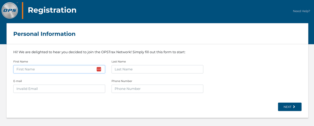The image size is (314, 126).
Task: Click the E-mail field label
Action: coord(18,81)
